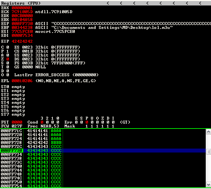This screenshot has width=211, height=189.
Task: Select the EIP value 42424242
Action: coord(22,41)
